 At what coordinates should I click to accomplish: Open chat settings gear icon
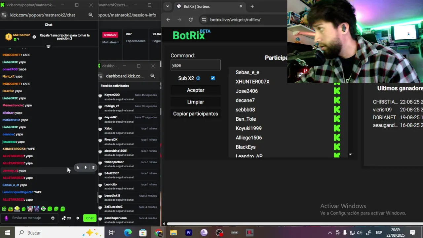(x=78, y=218)
